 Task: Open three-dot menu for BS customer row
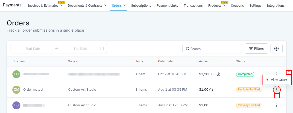click(x=277, y=105)
